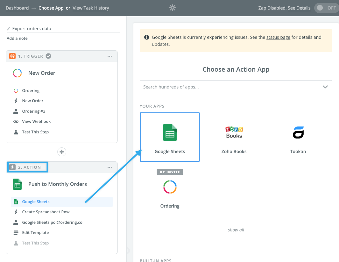
Task: Click the link chain icon beside View Webhook
Action: pyautogui.click(x=16, y=122)
